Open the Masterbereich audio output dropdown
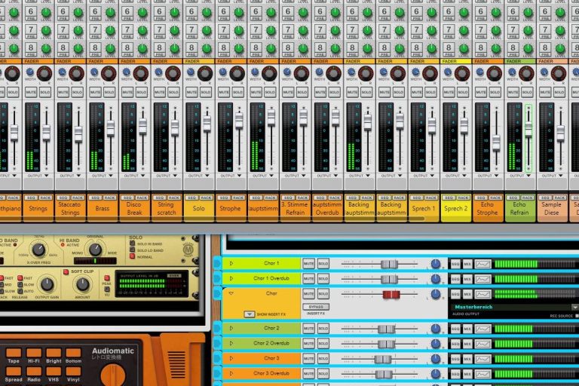The image size is (579, 386). click(x=574, y=308)
